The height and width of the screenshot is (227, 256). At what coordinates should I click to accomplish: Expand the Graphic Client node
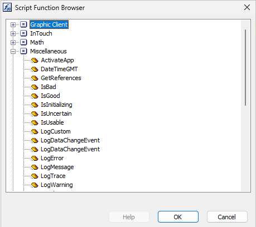[x=13, y=24]
